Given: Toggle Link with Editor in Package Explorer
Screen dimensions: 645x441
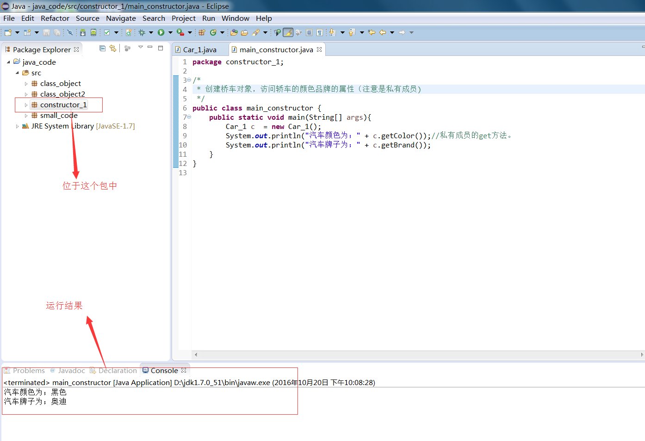Looking at the screenshot, I should point(112,48).
